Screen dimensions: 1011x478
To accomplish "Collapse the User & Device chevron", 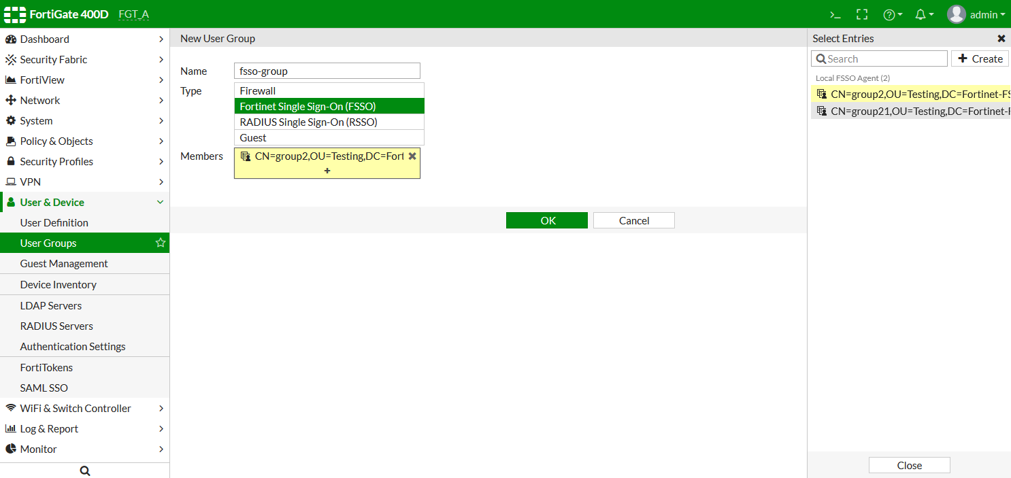I will 161,203.
